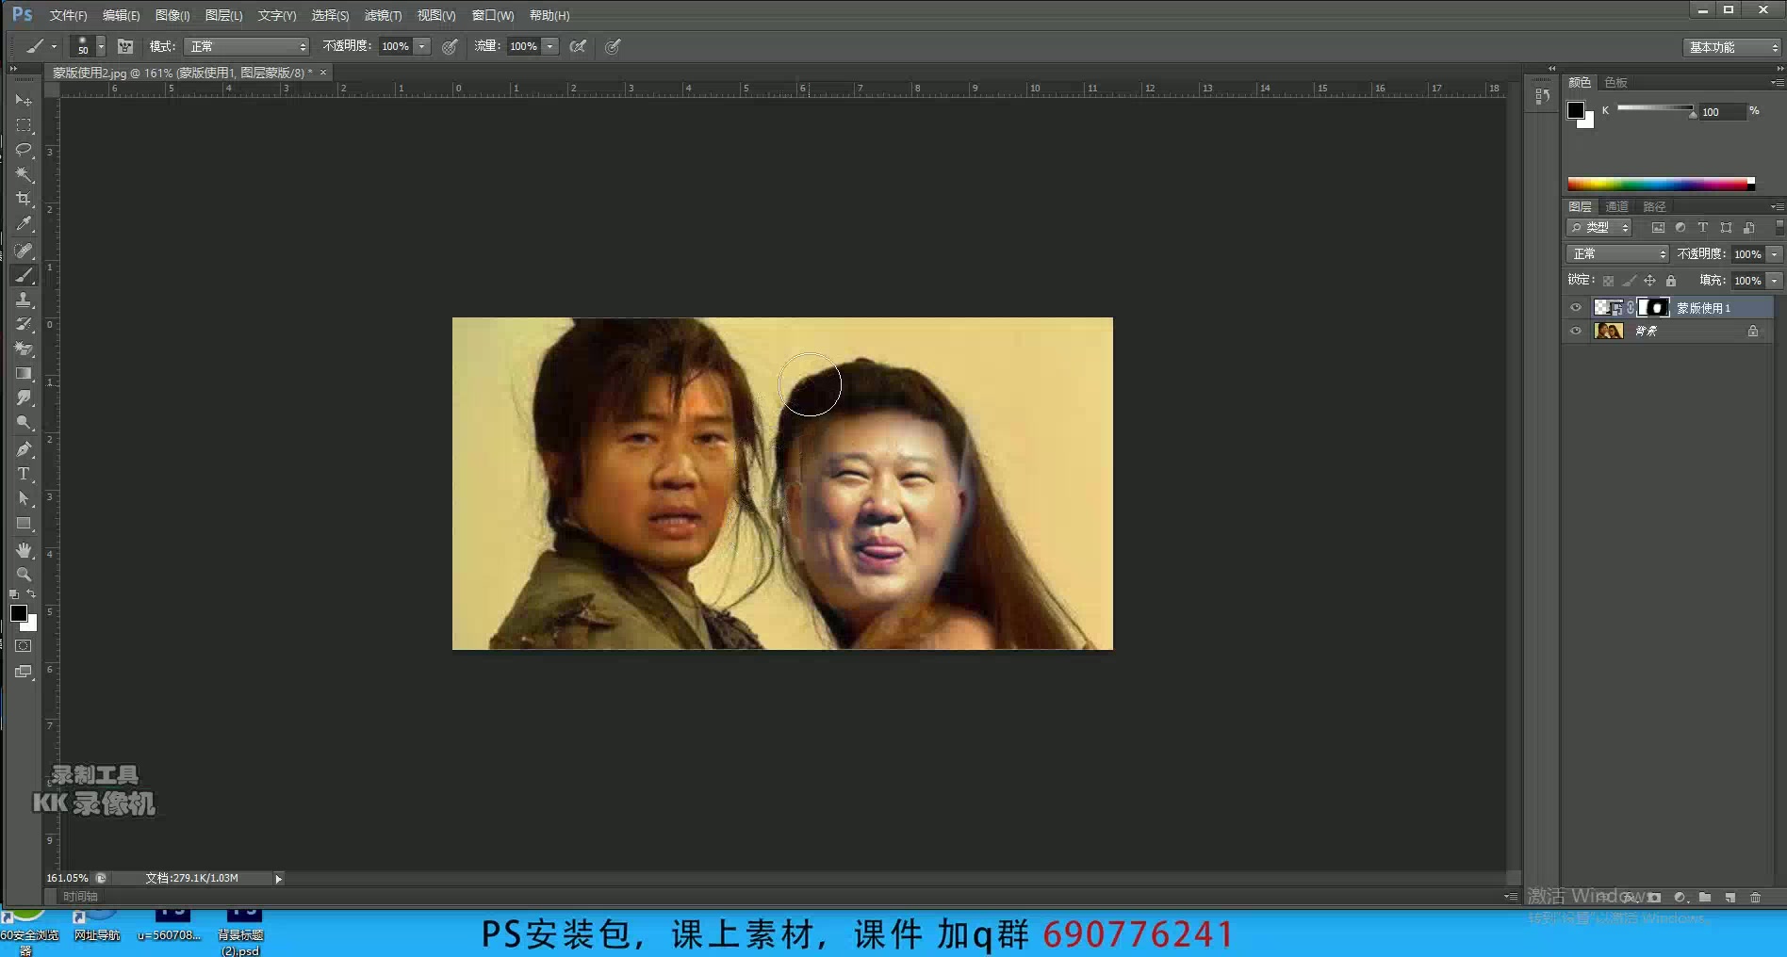Switch to the 路径 tab
This screenshot has width=1787, height=957.
(1654, 206)
